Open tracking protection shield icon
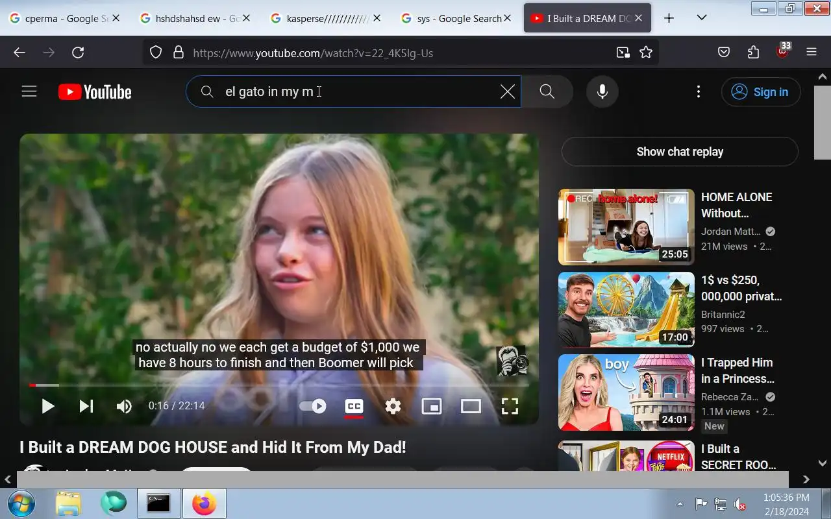The width and height of the screenshot is (831, 519). click(156, 53)
